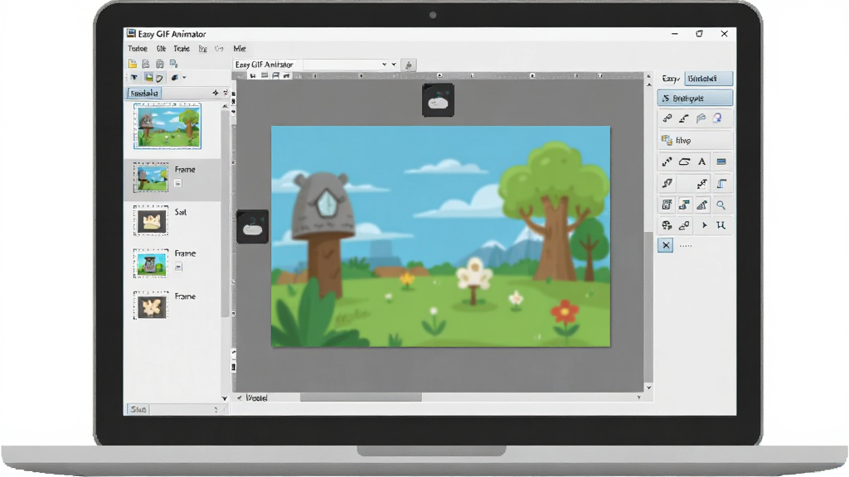Viewport: 849px width, 477px height.
Task: Switch to the "Easy" tab in the right panel
Action: point(670,79)
